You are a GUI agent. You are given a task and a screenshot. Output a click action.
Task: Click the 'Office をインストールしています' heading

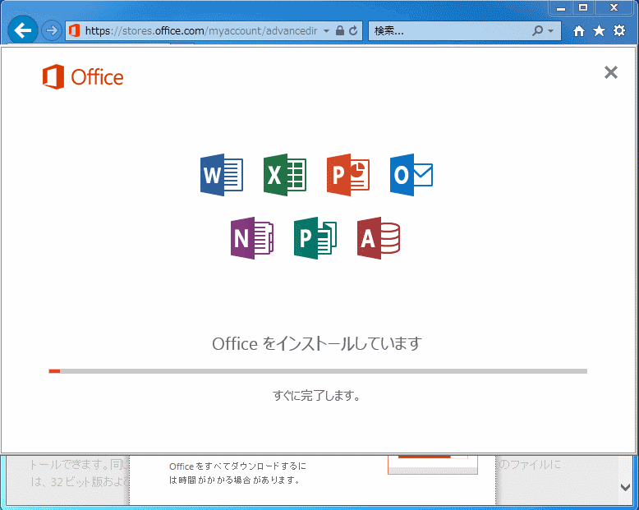point(317,344)
